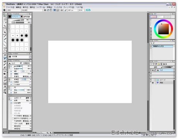Viewport: 178px width, 139px height.
Task: Toggle the 後補正 checkbox
Action: pos(13,82)
